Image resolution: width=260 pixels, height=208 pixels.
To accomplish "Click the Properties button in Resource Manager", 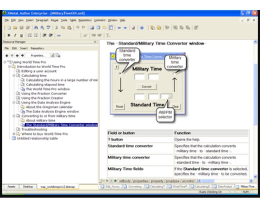I will click(x=38, y=55).
